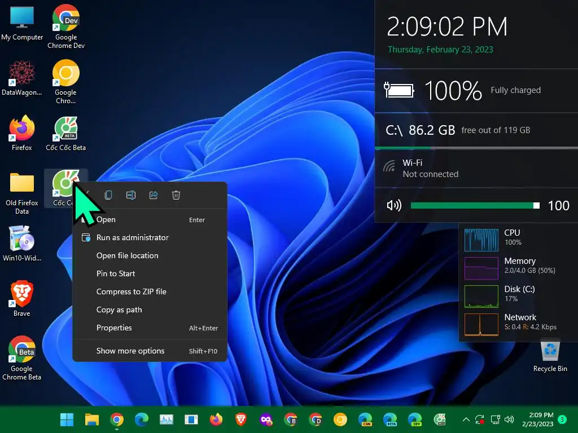Viewport: 578px width, 433px height.
Task: Select Google Chrome Dev desktop shortcut
Action: pyautogui.click(x=66, y=26)
